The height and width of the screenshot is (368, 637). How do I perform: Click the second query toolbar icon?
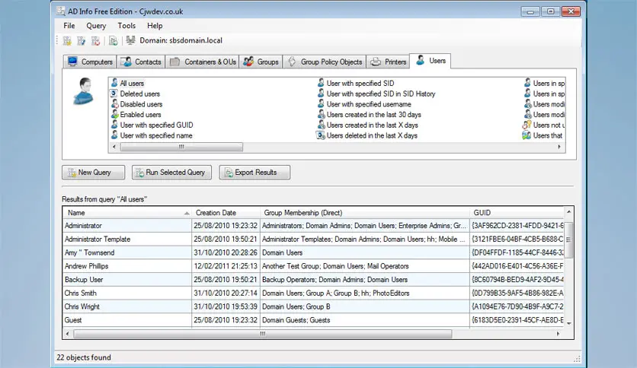82,40
